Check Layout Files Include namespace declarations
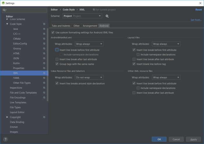Viewport: 204px width, 144px height. pos(138,55)
